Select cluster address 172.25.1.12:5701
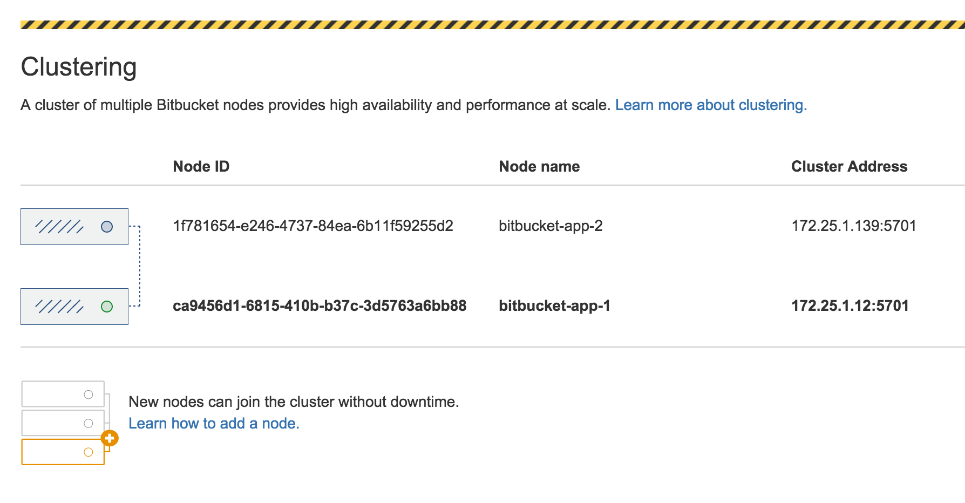This screenshot has width=965, height=503. (850, 305)
